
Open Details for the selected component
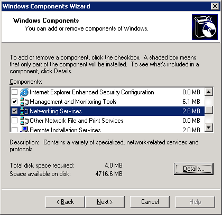click(x=193, y=169)
